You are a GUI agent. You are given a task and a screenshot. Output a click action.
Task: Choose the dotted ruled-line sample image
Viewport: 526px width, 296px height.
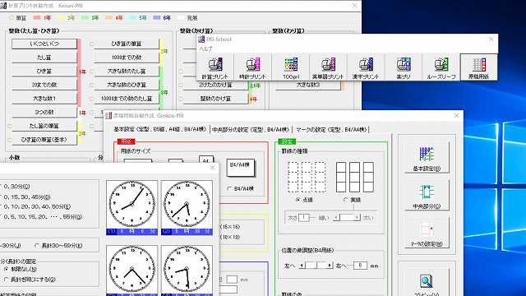pos(307,177)
